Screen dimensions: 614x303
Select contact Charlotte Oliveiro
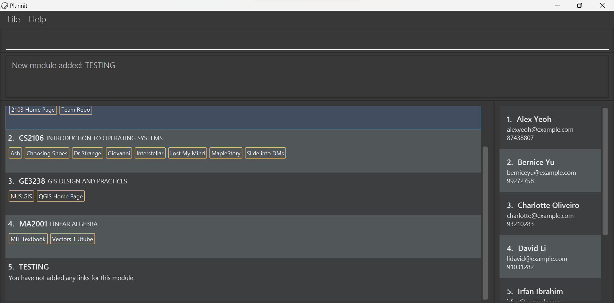550,214
